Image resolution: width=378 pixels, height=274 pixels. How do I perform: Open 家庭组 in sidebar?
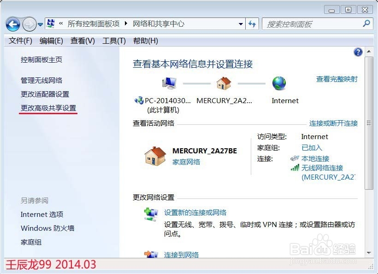coord(31,242)
